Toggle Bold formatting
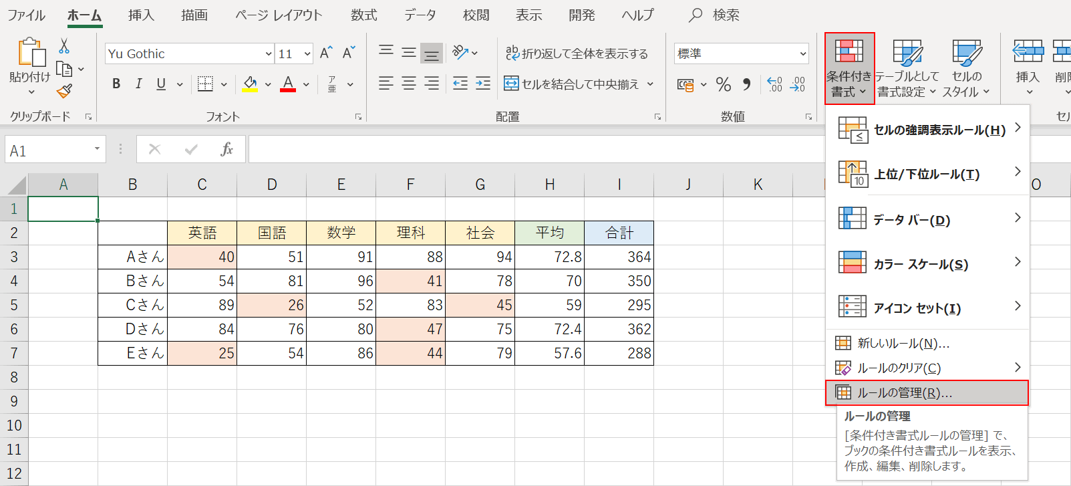1071x486 pixels. tap(116, 84)
